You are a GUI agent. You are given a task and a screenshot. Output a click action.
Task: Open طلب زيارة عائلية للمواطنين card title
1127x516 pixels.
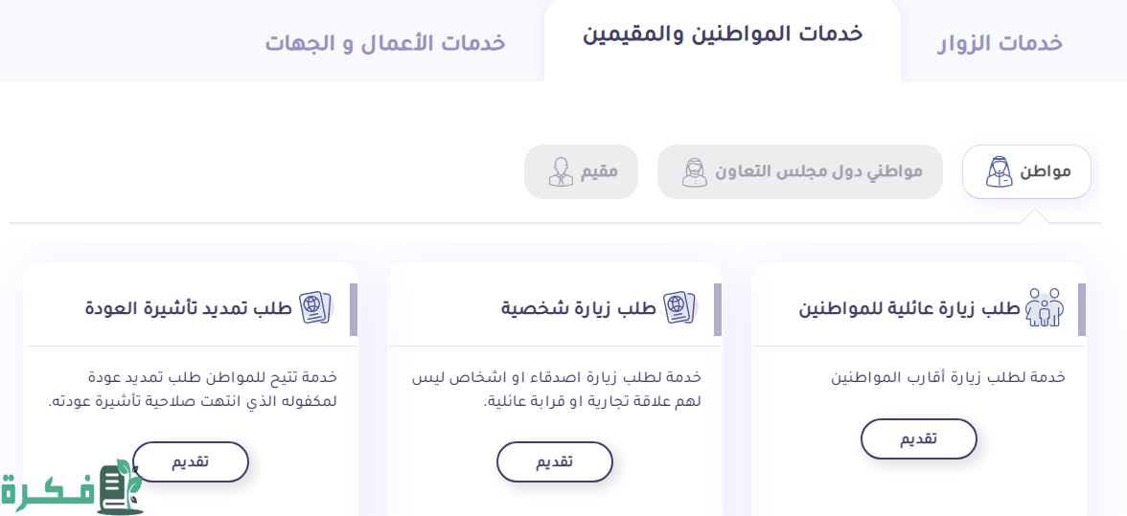(x=909, y=308)
